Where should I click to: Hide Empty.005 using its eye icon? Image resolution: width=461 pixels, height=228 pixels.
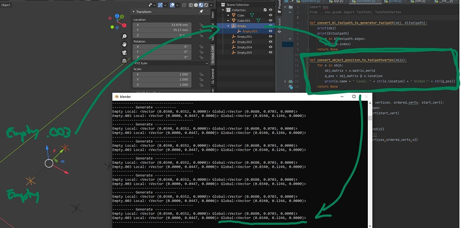(271, 53)
